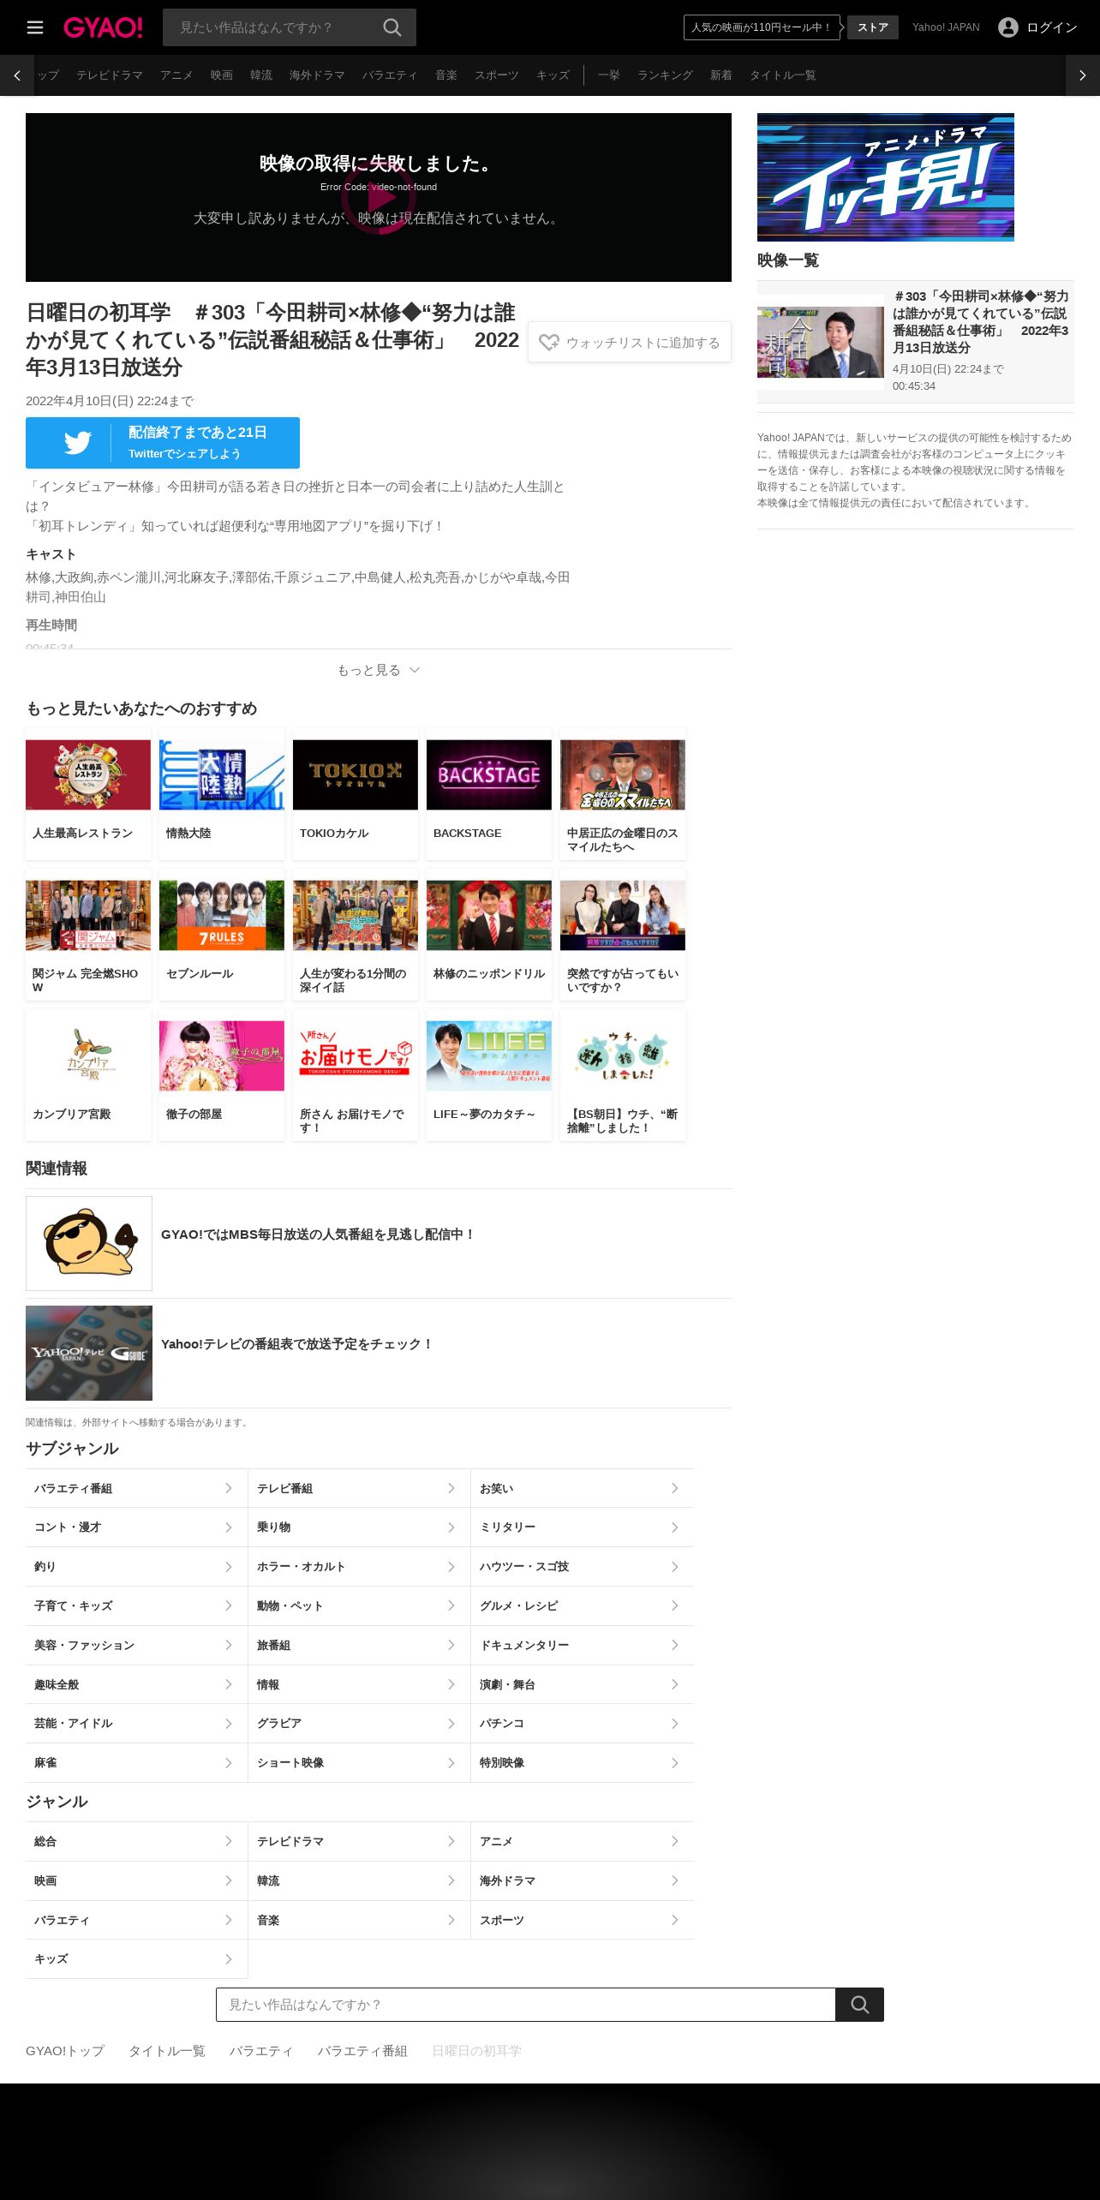
Task: Select the タイトル一覧 nav tab
Action: tap(782, 75)
